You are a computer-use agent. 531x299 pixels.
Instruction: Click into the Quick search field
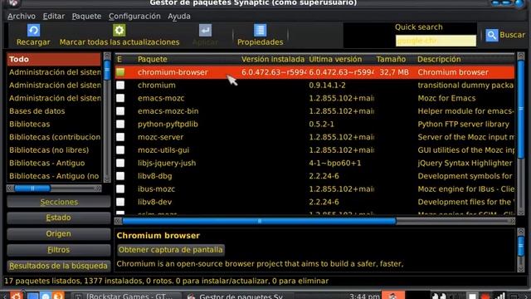click(x=436, y=41)
